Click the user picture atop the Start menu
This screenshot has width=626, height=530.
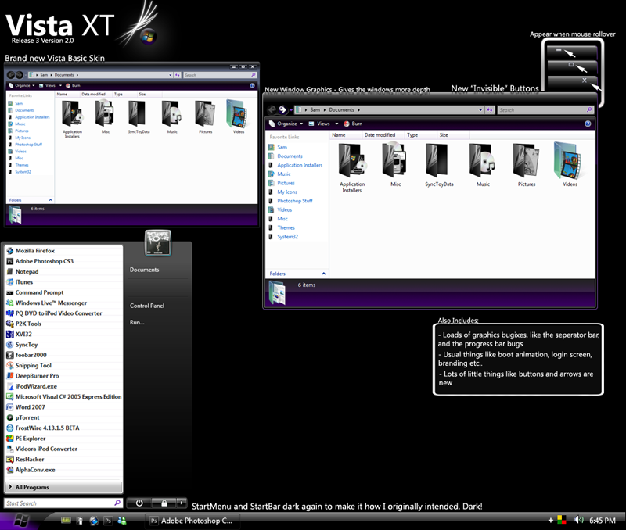click(158, 243)
